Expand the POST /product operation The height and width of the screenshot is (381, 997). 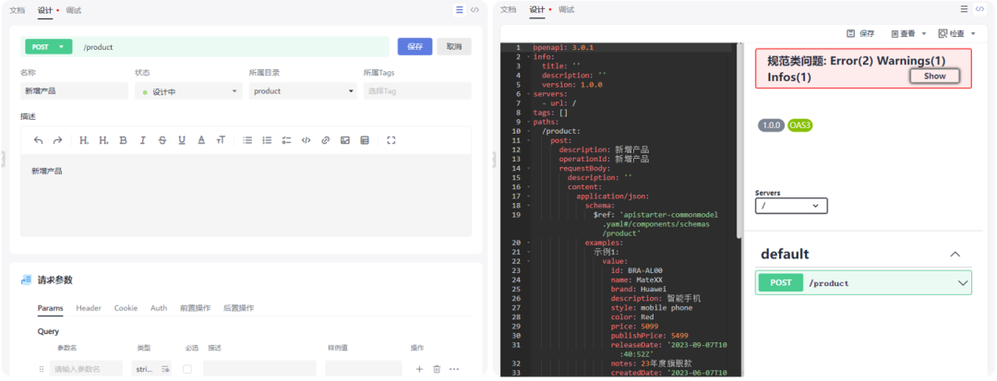(863, 282)
